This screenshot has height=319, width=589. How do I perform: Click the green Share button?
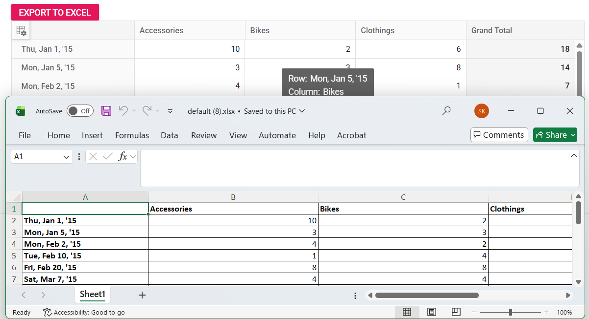point(555,135)
